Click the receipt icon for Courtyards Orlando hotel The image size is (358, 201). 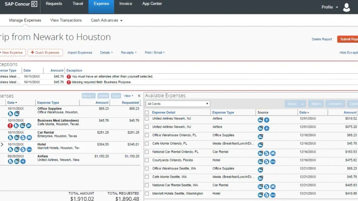pos(266,162)
